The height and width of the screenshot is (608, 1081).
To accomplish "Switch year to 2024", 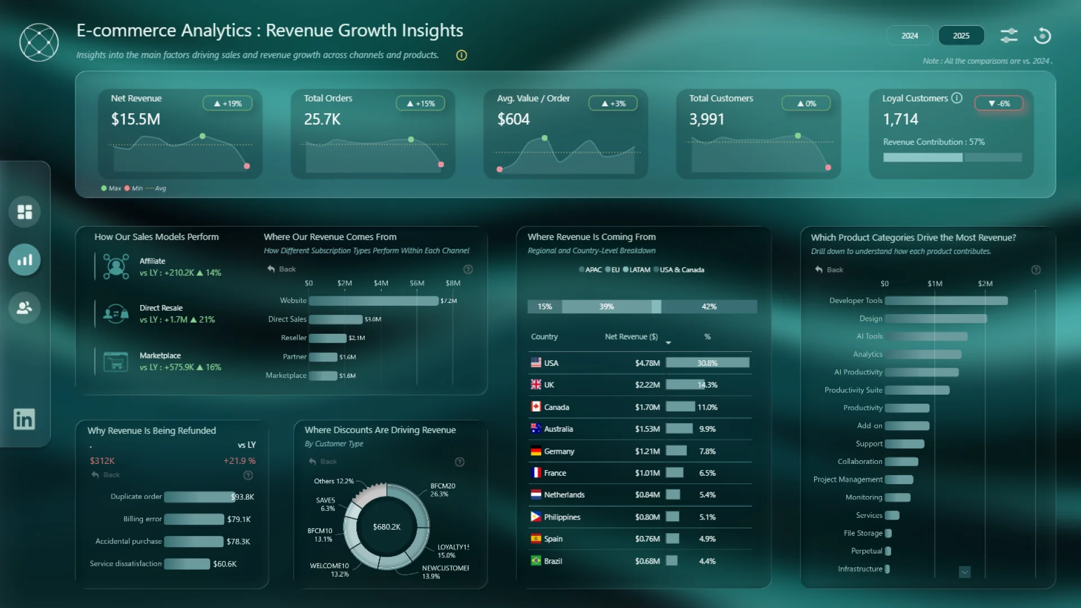I will (x=909, y=35).
